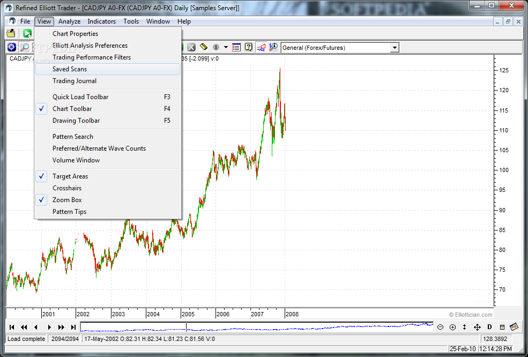Click the 25-Feb-10 date in status bar
This screenshot has height=357, width=528.
463,348
